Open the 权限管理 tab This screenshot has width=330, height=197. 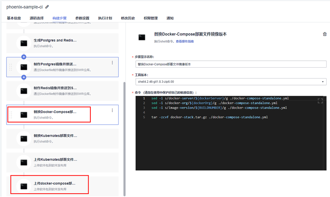[151, 18]
